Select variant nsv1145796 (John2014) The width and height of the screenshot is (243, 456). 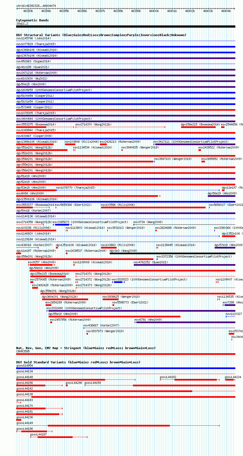(33, 38)
